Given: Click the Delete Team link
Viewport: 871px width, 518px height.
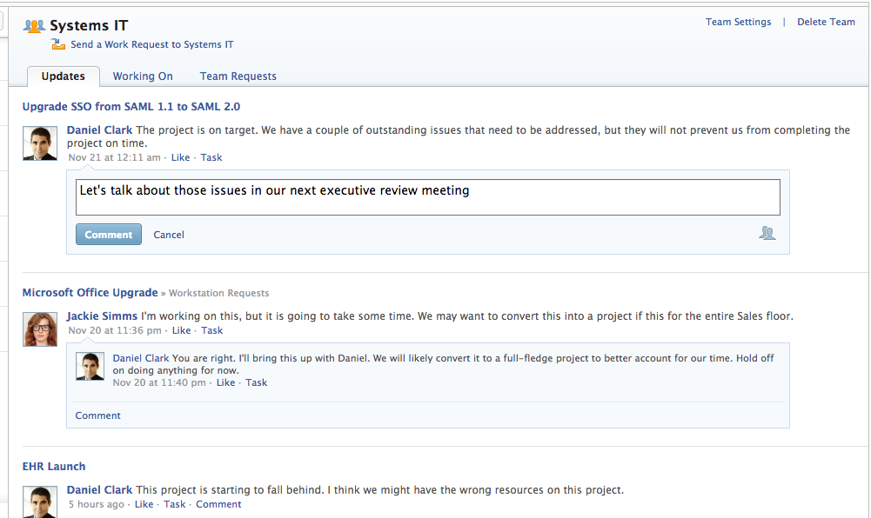Looking at the screenshot, I should point(826,22).
